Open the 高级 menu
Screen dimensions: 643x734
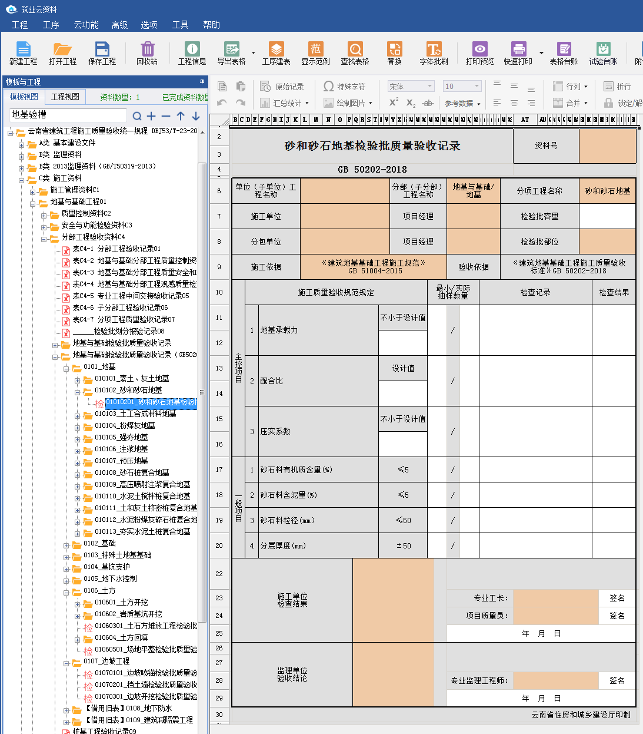tap(120, 25)
